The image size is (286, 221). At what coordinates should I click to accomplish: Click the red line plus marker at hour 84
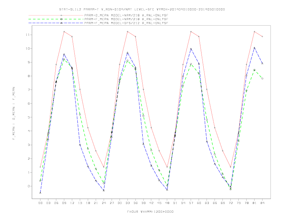(262, 36)
